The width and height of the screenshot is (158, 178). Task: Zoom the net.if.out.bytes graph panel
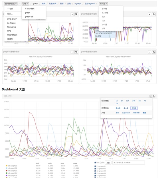coord(154,52)
